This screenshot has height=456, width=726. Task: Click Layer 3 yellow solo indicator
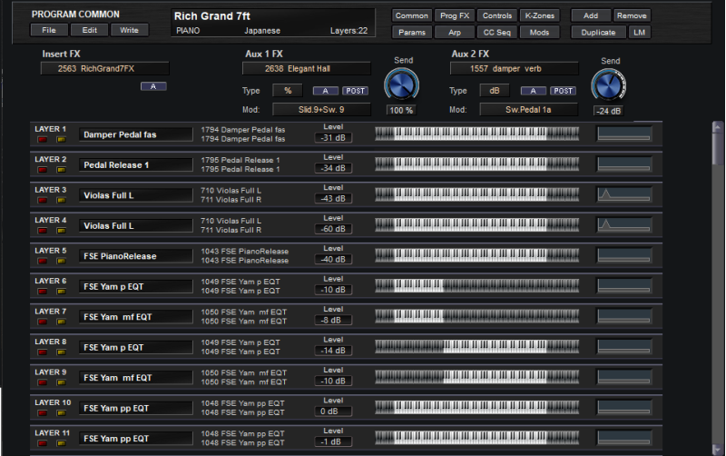click(x=61, y=200)
